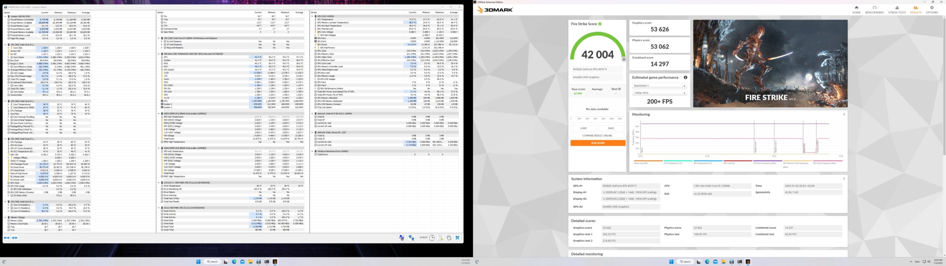
Task: Click the orange RUN AGAIN button
Action: (x=598, y=143)
